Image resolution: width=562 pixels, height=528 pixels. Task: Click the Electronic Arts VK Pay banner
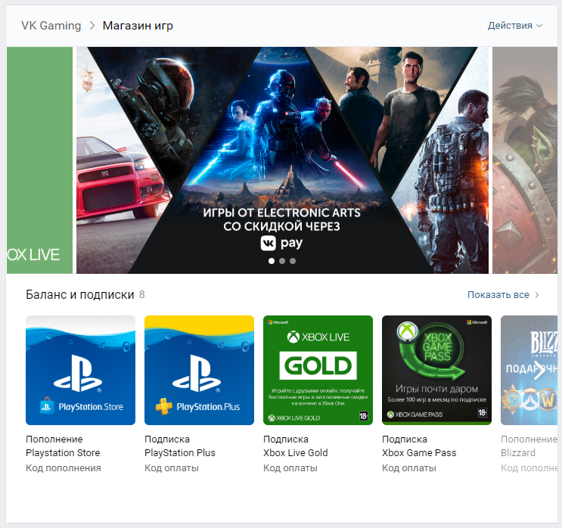point(282,160)
